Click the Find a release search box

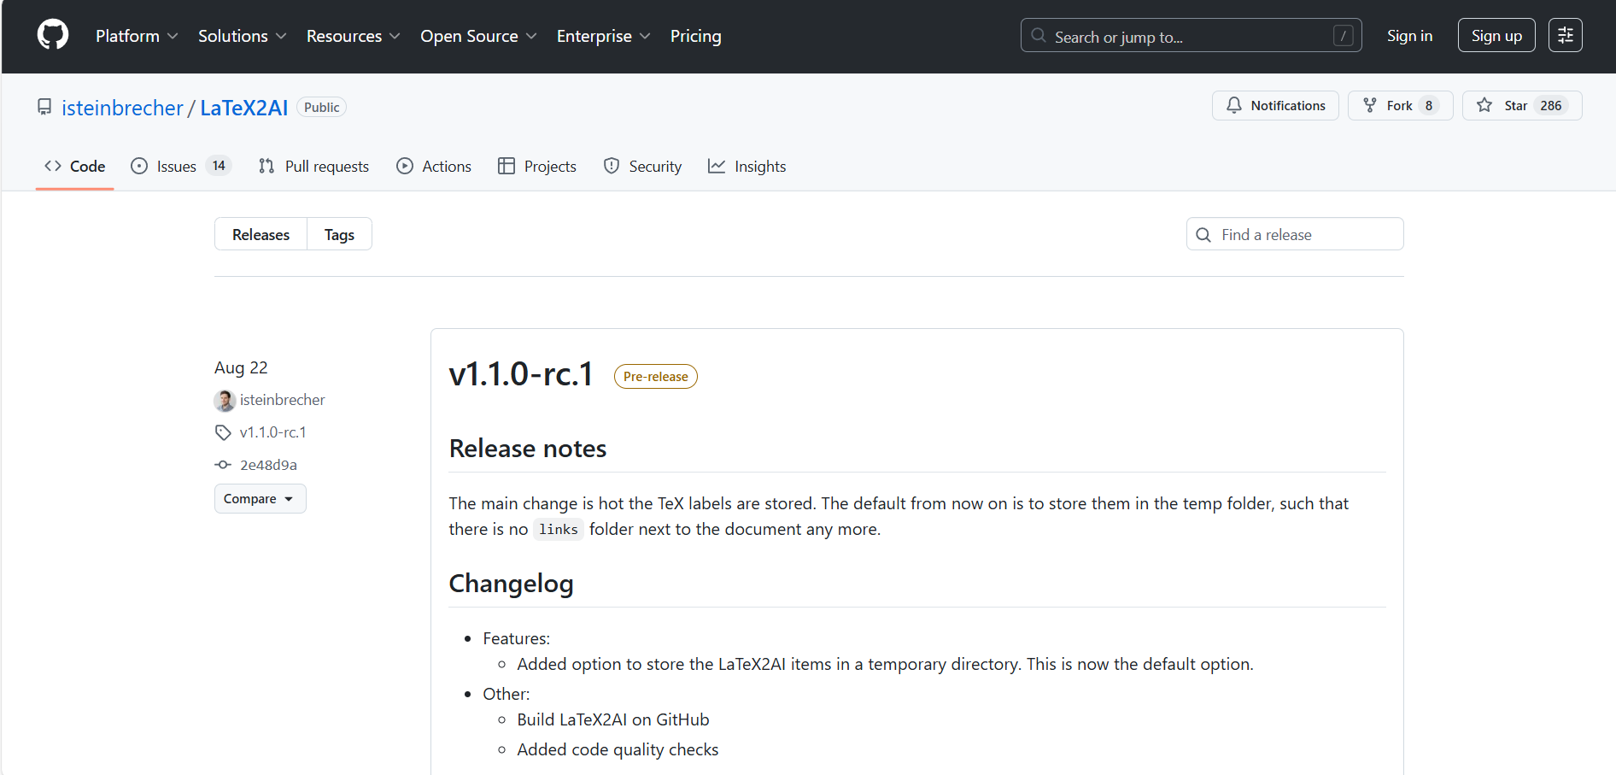click(x=1295, y=234)
